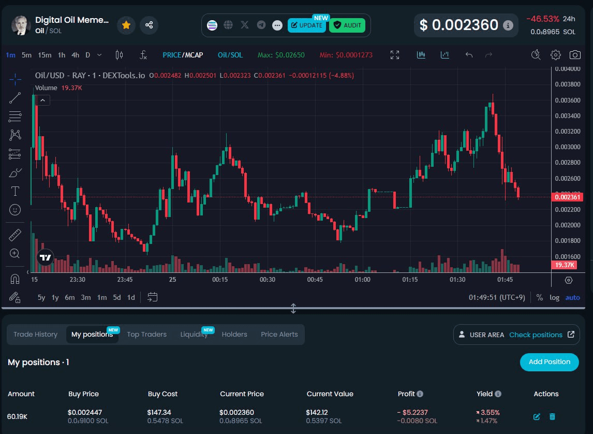Image resolution: width=593 pixels, height=434 pixels.
Task: Open the forecasting and measurement tools
Action: click(x=15, y=154)
